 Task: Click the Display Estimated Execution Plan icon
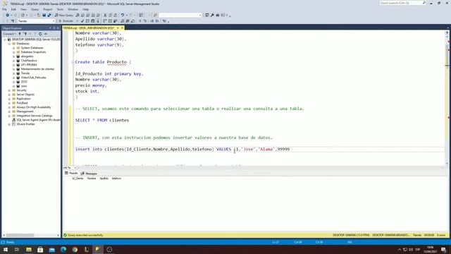(x=87, y=21)
